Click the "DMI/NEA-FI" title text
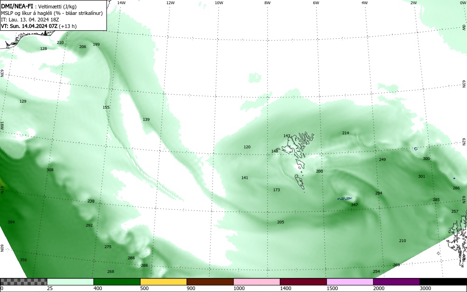Image resolution: width=467 pixels, height=292 pixels. (17, 6)
